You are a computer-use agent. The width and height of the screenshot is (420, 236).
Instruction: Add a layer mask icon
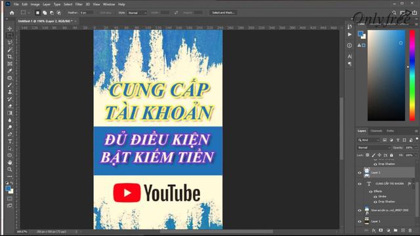[381, 230]
